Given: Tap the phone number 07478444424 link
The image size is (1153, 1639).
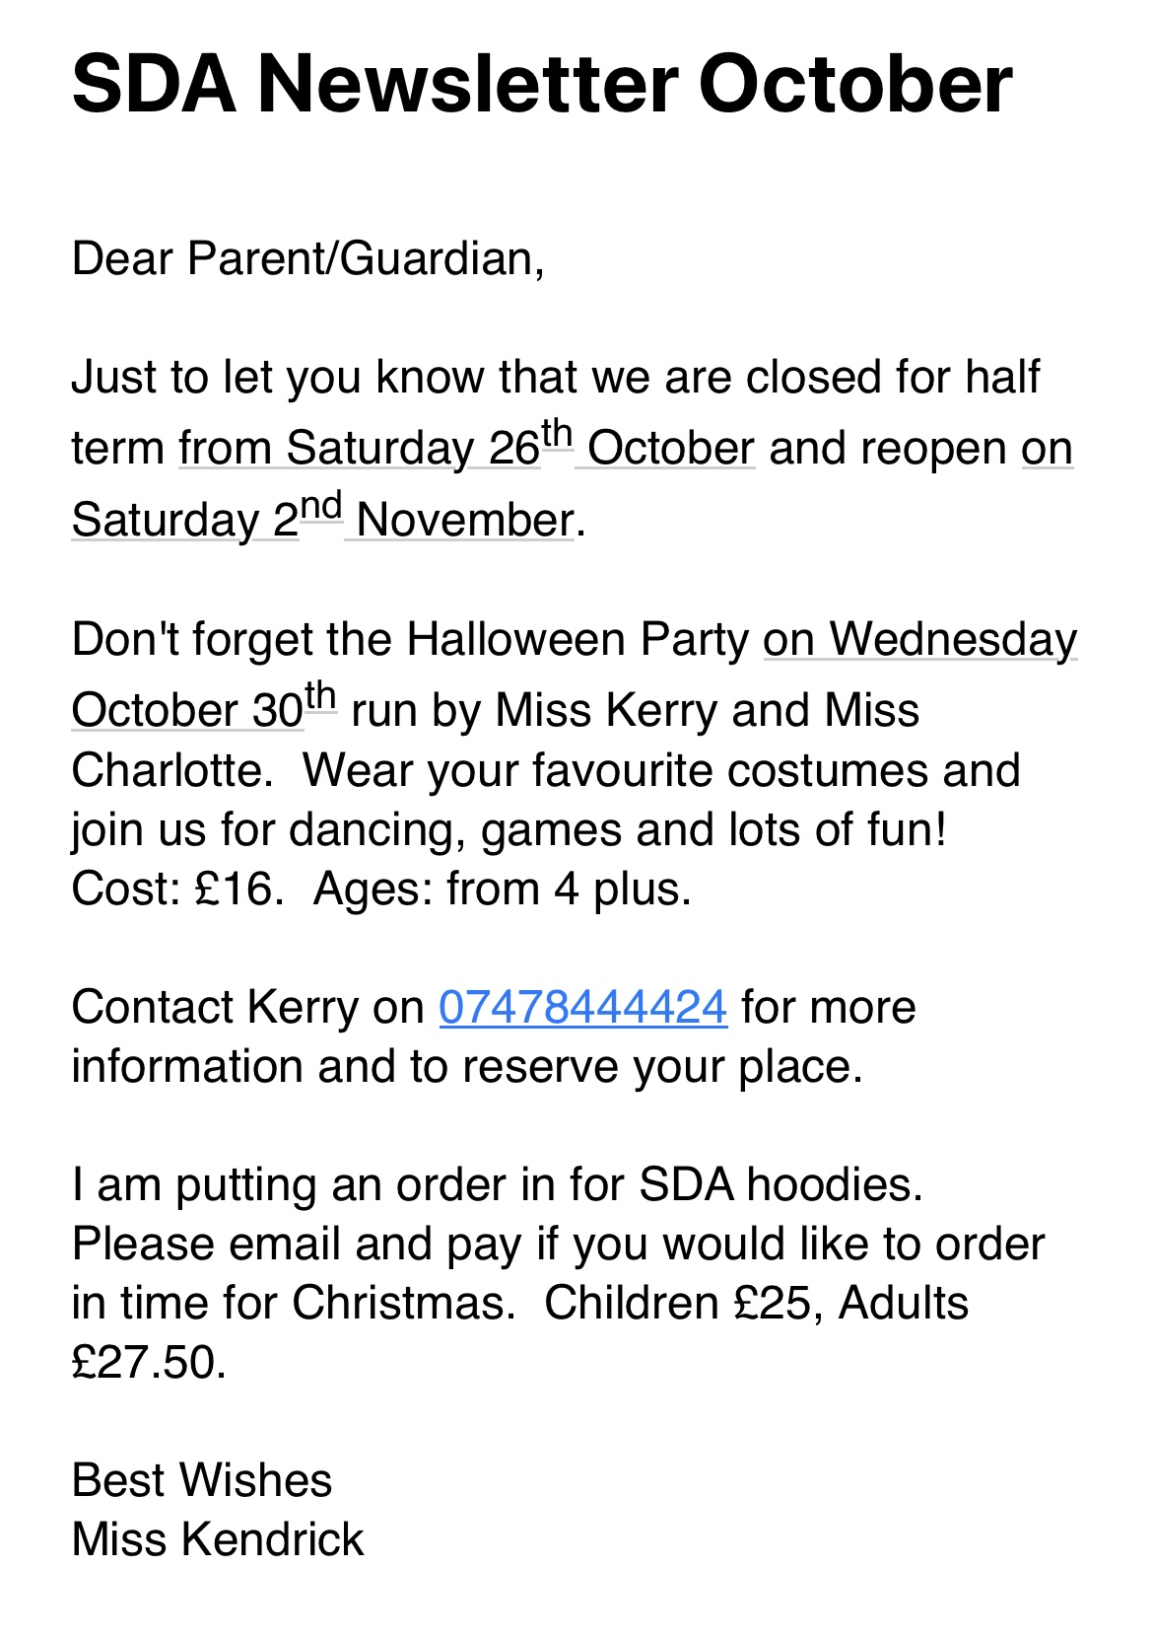Looking at the screenshot, I should (583, 1008).
